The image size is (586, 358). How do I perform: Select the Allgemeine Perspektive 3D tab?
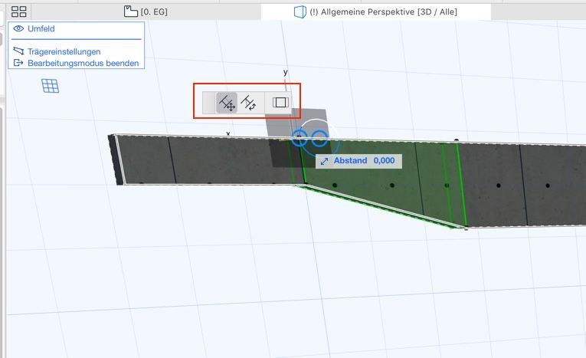pyautogui.click(x=376, y=11)
